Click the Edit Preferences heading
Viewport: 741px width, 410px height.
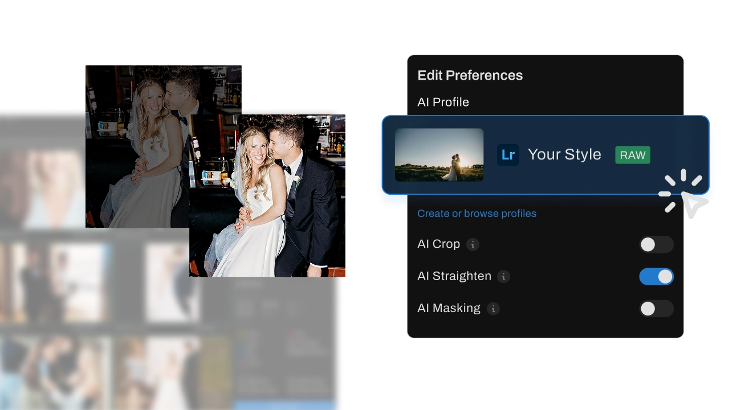(x=470, y=75)
